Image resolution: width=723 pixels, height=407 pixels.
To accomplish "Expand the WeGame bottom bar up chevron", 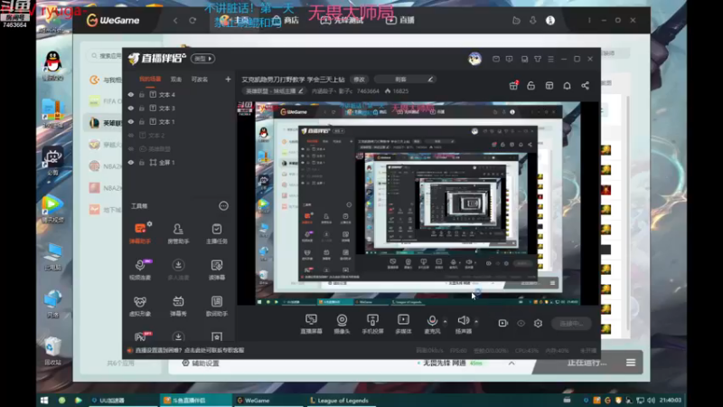I will [512, 364].
